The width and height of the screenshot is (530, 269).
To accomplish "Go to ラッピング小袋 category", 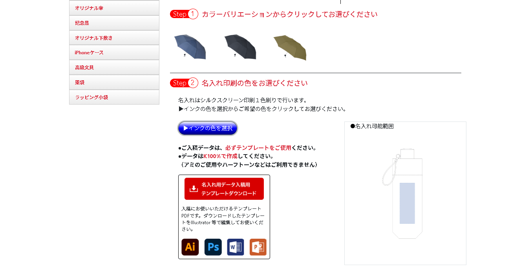I will [114, 97].
